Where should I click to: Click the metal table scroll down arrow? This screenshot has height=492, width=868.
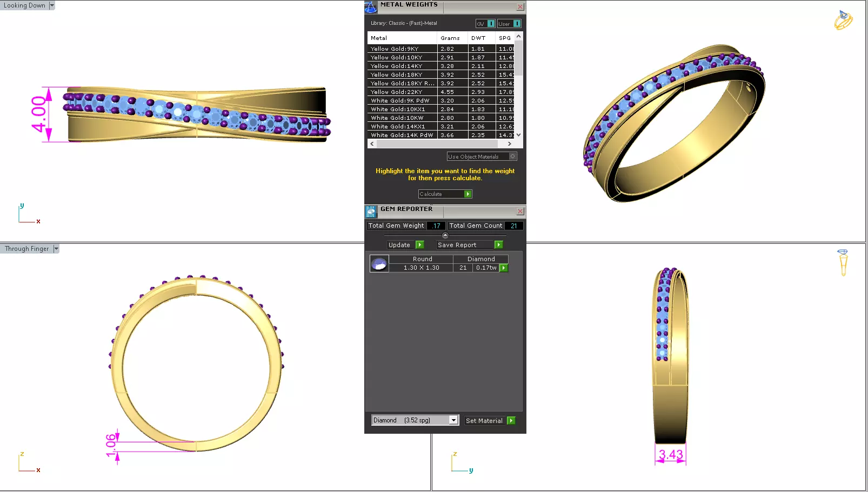click(519, 135)
